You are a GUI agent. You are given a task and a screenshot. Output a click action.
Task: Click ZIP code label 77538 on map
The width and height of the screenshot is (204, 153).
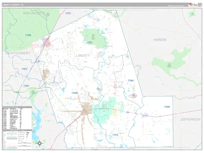point(167,107)
